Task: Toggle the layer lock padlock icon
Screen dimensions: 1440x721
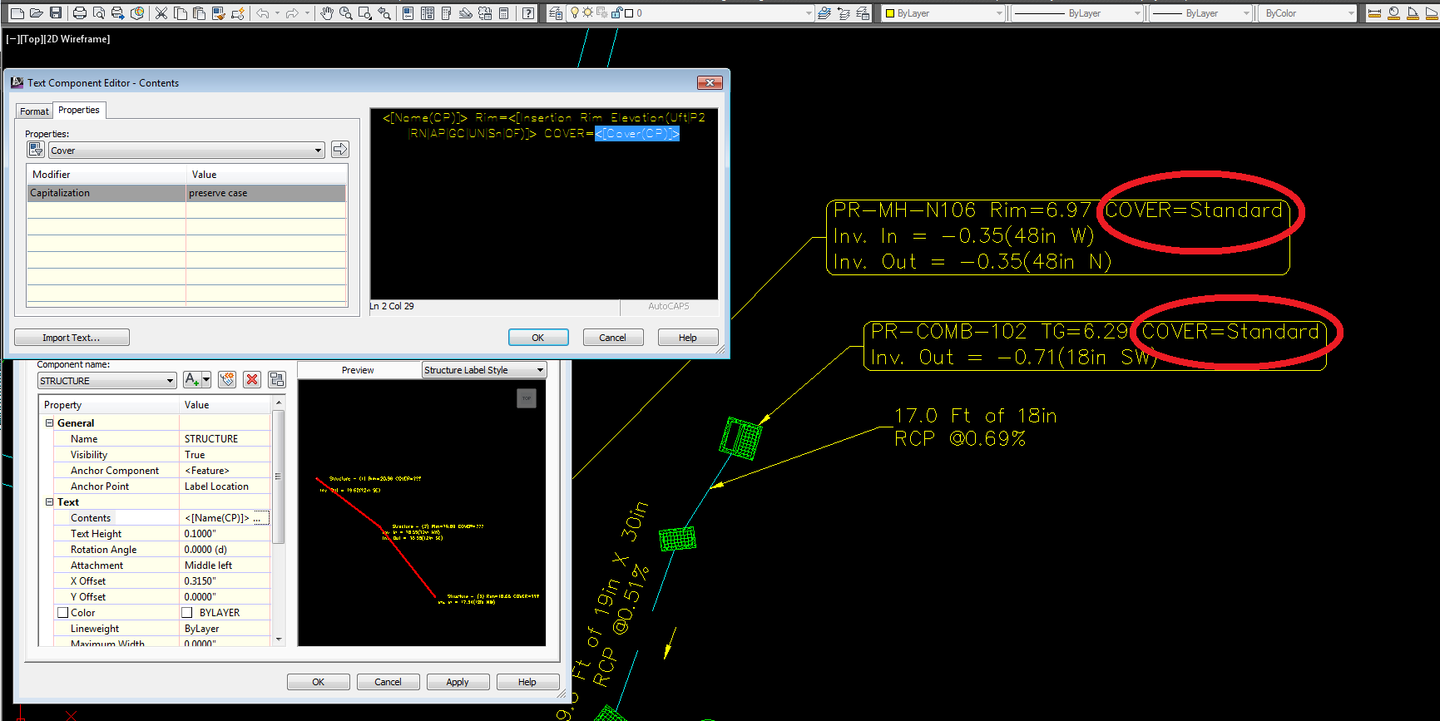Action: pos(616,12)
